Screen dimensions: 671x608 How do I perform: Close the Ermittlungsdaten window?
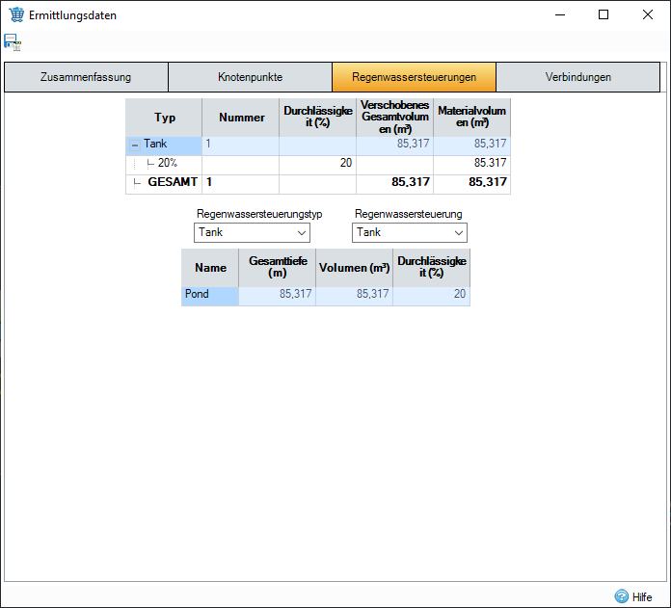click(648, 15)
